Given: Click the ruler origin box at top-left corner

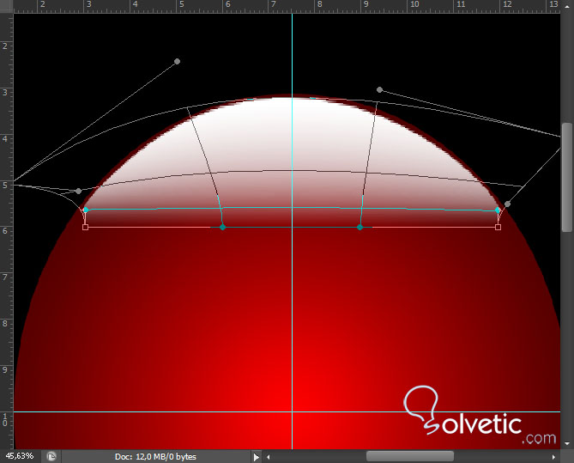Looking at the screenshot, I should coord(7,6).
